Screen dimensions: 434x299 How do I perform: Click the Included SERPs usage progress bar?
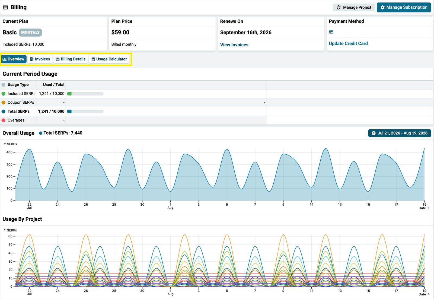[x=85, y=94]
